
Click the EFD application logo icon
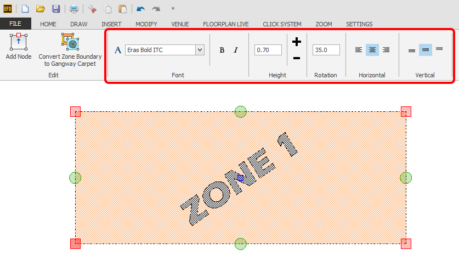pyautogui.click(x=8, y=9)
